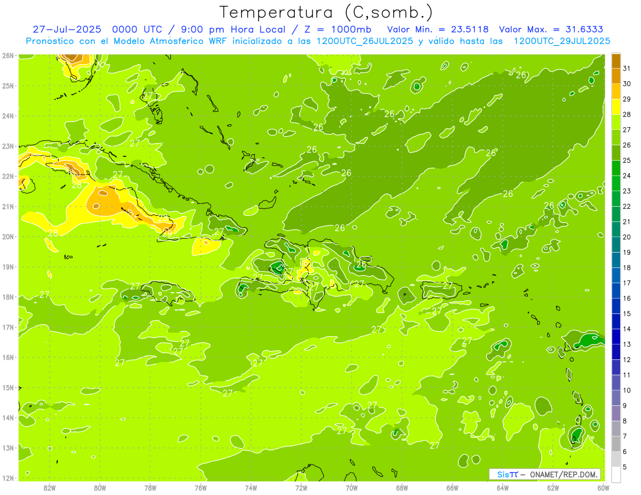Click the "16" label on the color legend

tap(627, 298)
